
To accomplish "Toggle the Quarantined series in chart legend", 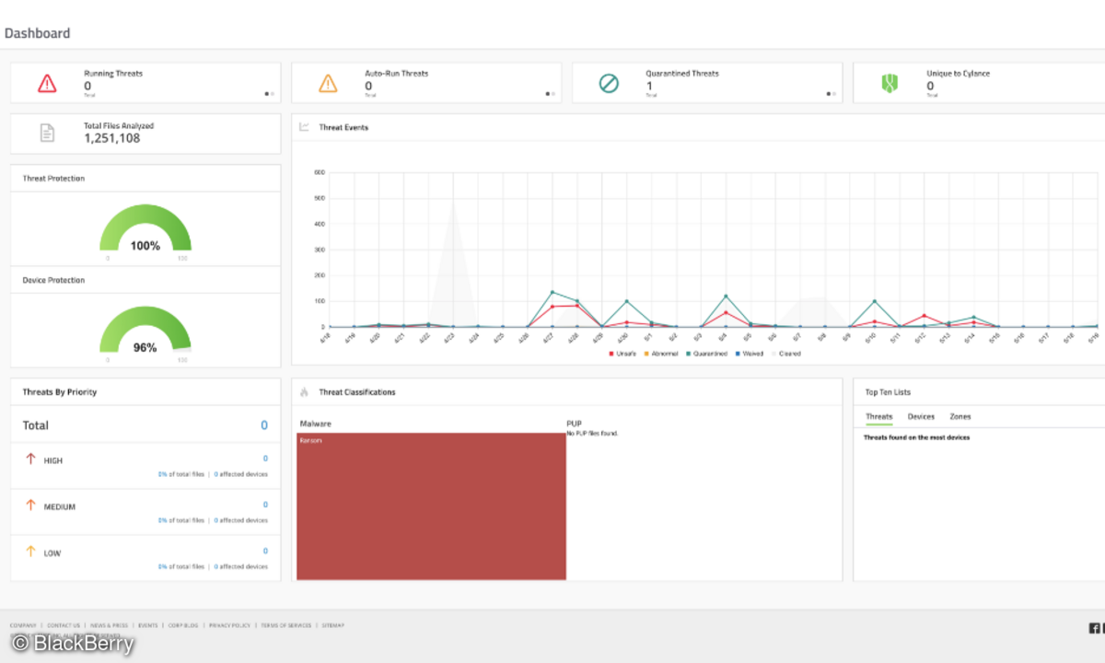I will click(x=705, y=354).
